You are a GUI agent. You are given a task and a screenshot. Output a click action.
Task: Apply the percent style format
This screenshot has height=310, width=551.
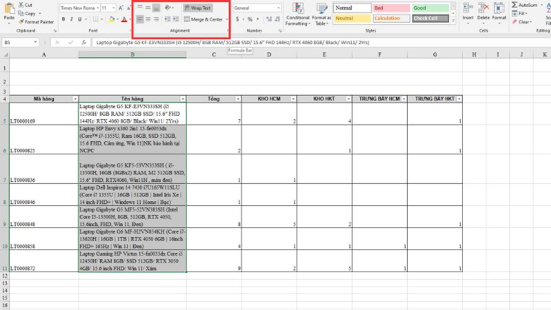[x=250, y=19]
